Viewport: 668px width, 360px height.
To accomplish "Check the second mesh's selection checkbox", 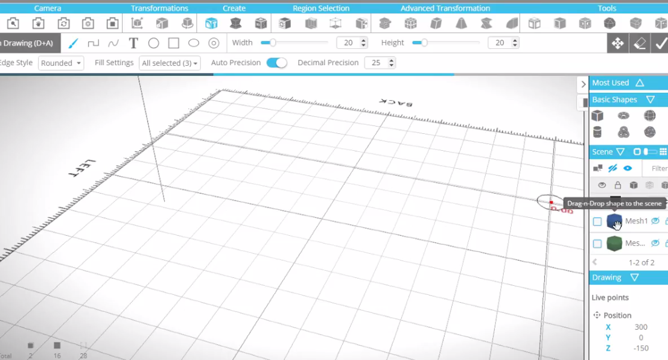I will pos(597,244).
